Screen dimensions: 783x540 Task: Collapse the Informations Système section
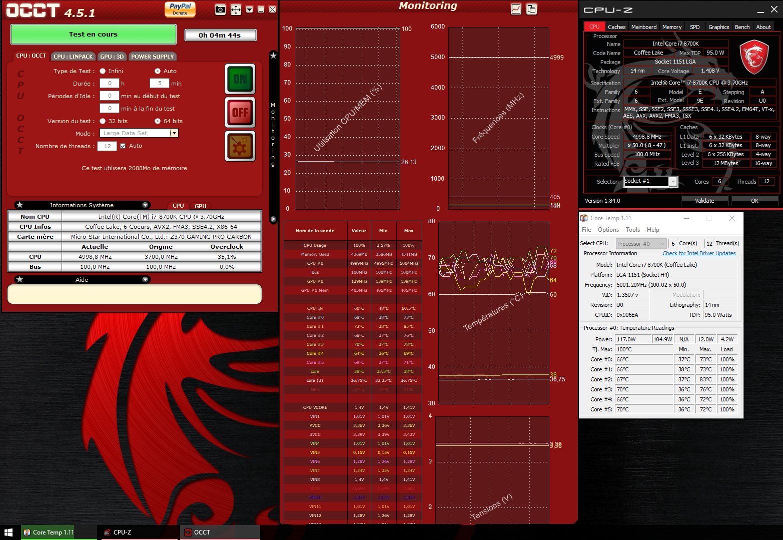click(145, 205)
